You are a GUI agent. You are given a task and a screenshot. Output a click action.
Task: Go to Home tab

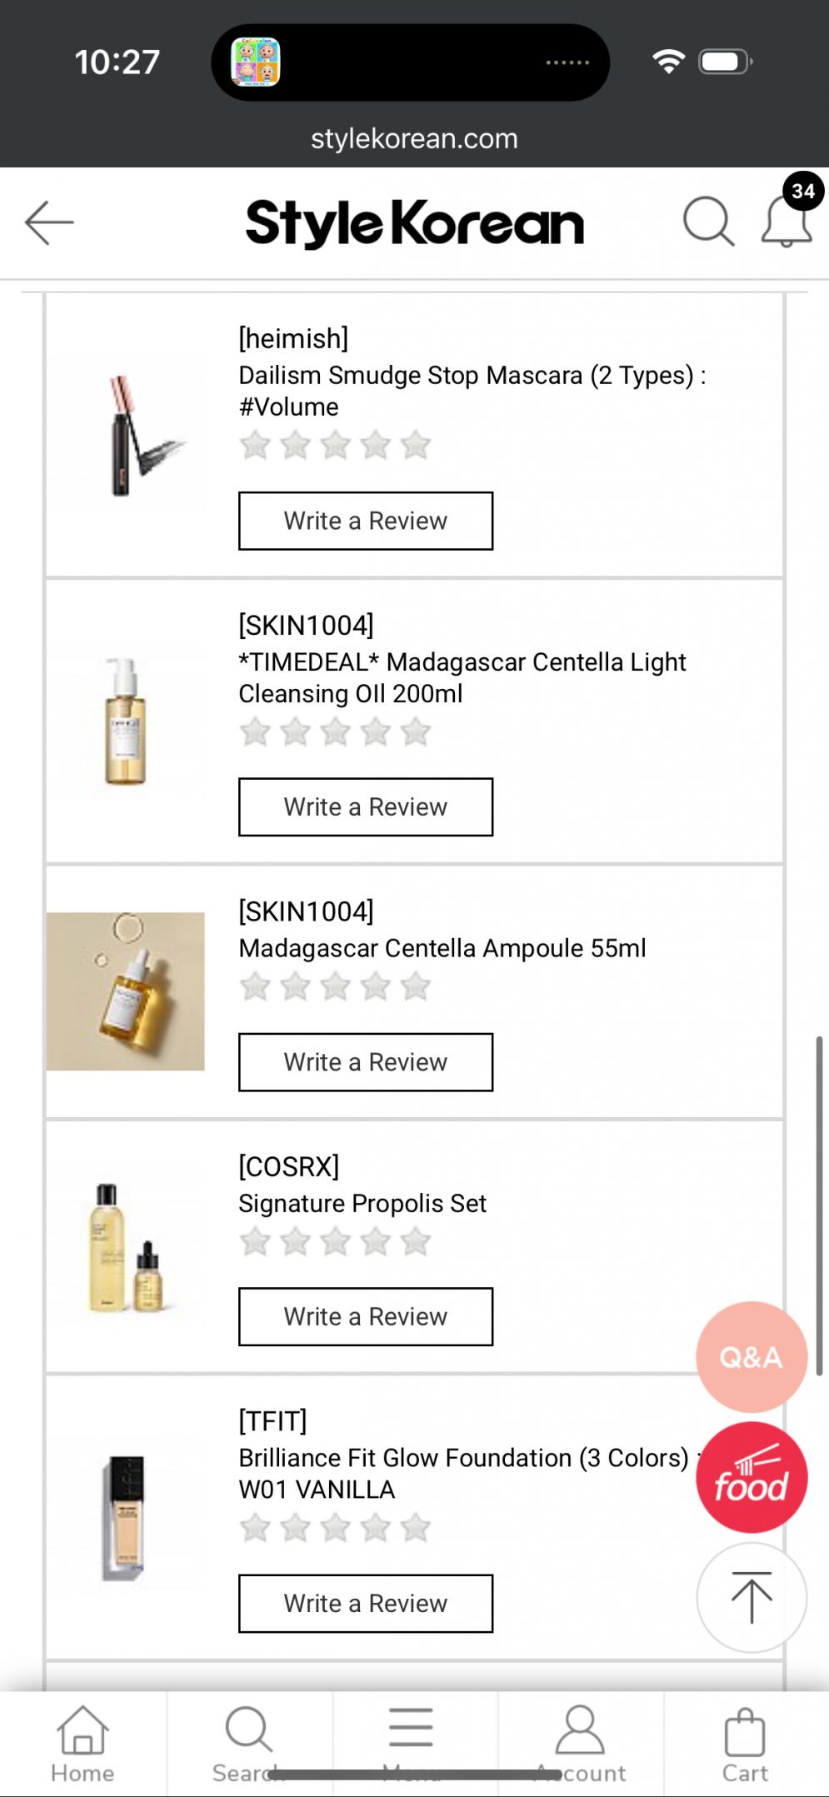[82, 1743]
